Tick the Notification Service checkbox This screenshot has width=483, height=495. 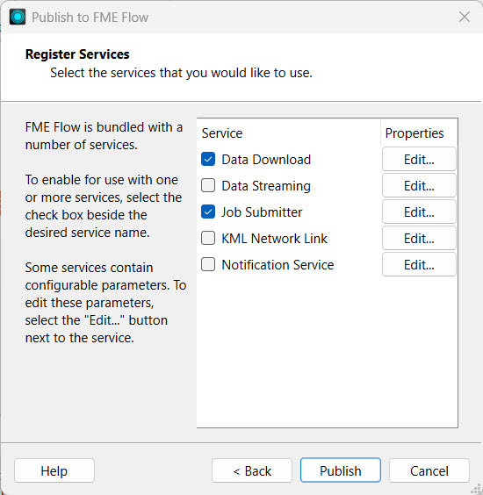tap(208, 264)
